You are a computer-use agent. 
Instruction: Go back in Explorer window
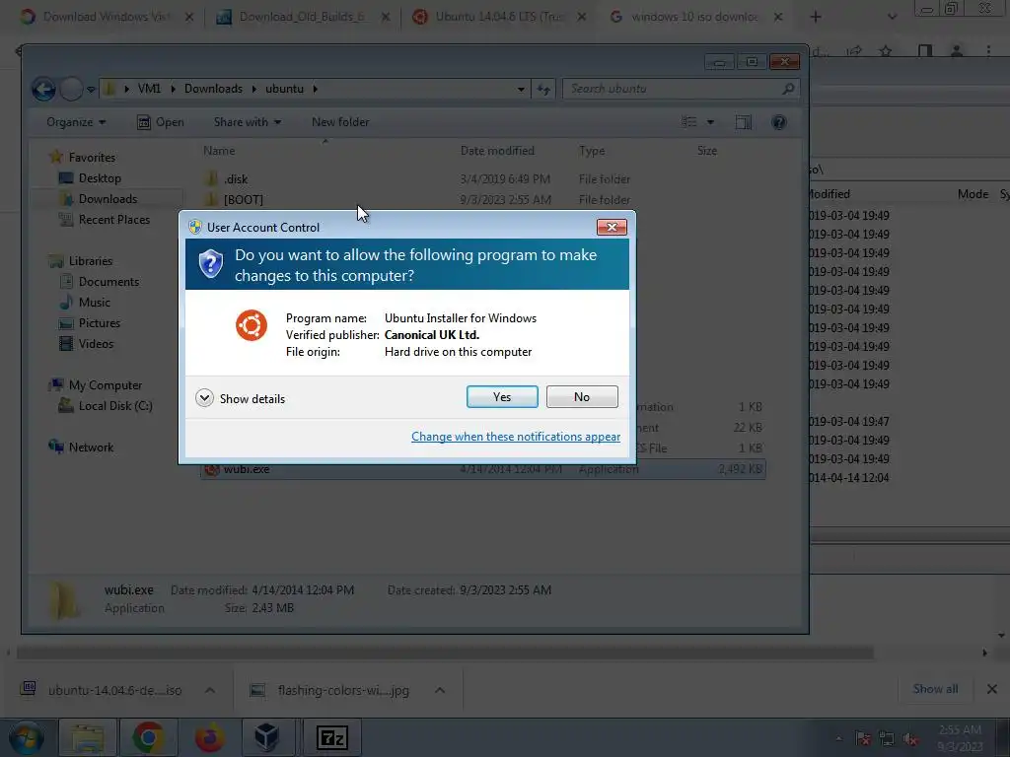[43, 89]
